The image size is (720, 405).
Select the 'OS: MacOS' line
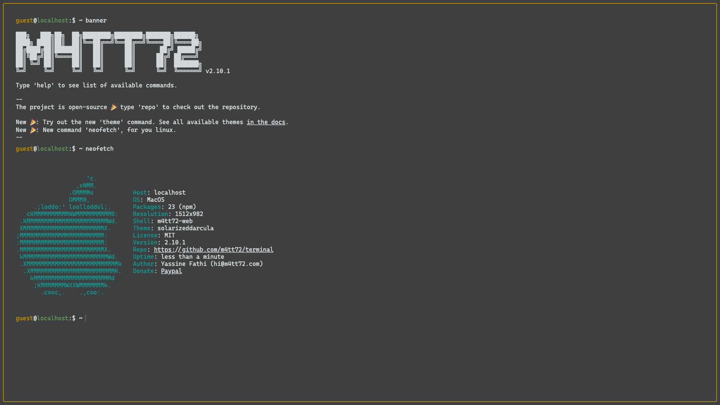[148, 200]
